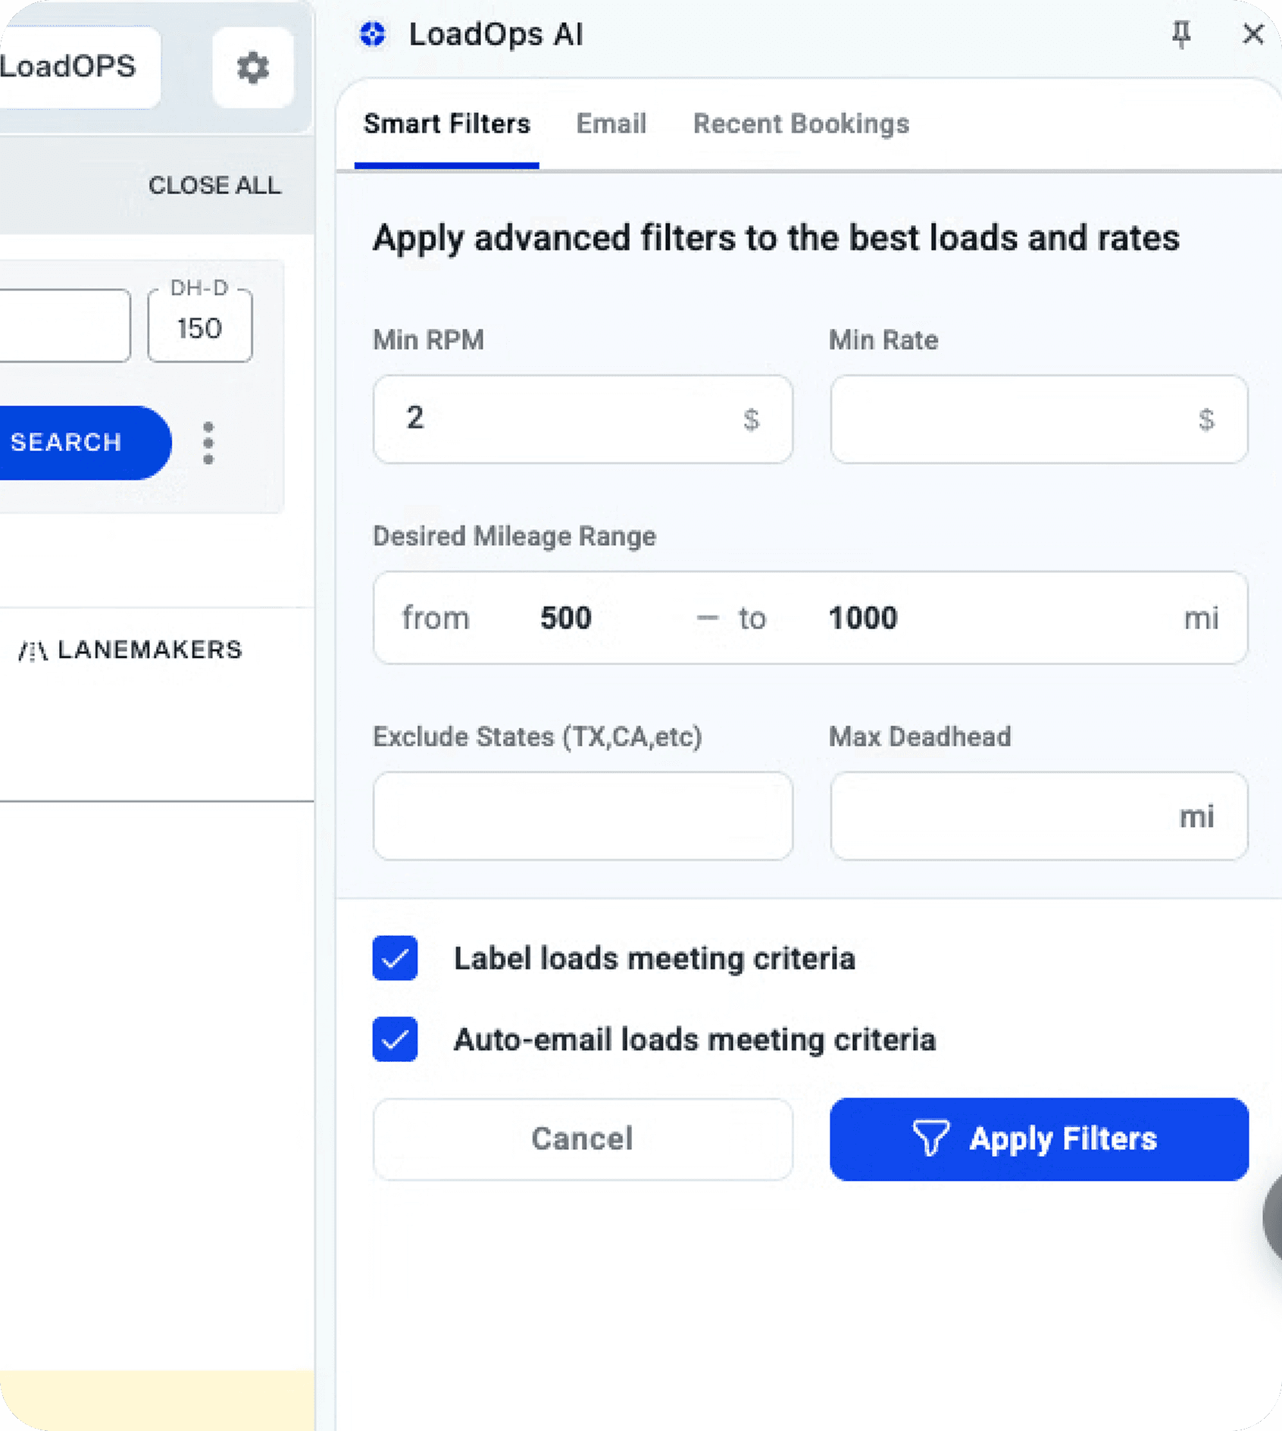The height and width of the screenshot is (1431, 1282).
Task: Click the LANEMAKERS logo icon
Action: pos(33,649)
